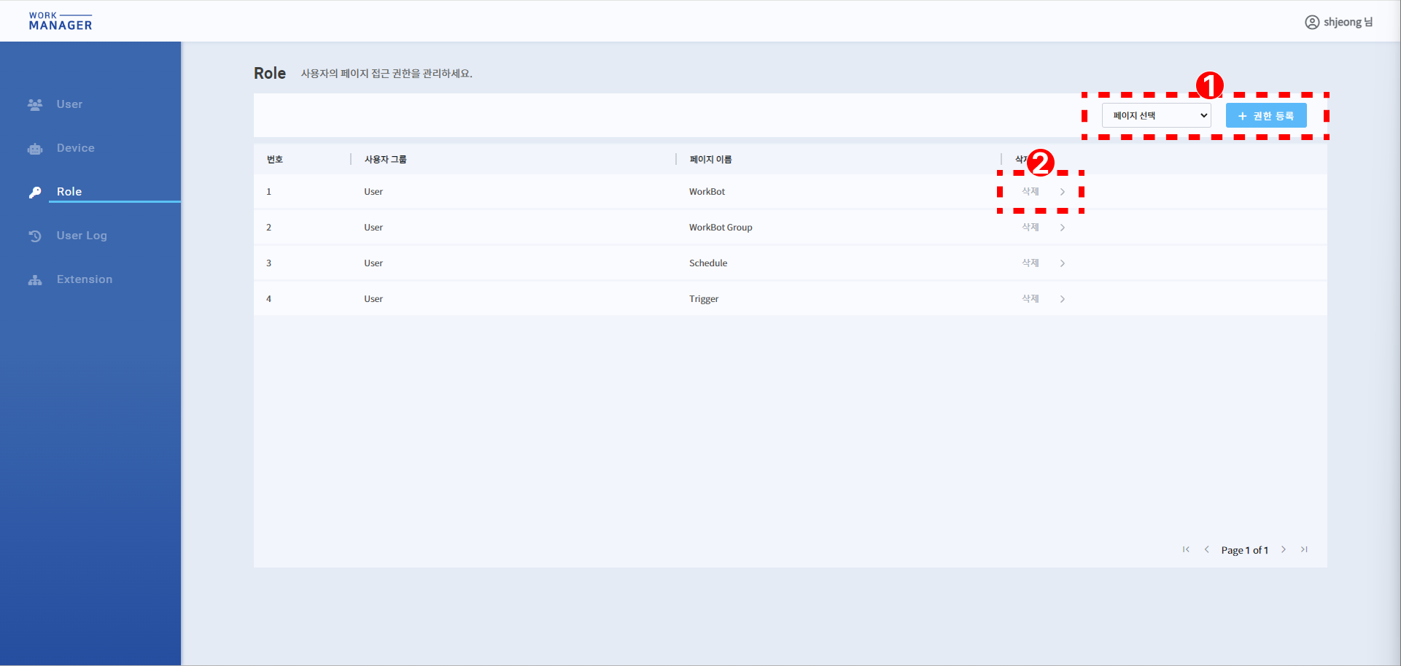Expand the Trigger row chevron
Viewport: 1401px width, 666px height.
coord(1063,299)
